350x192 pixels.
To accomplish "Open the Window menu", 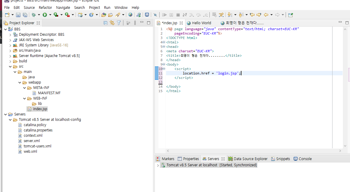I will (121, 8).
